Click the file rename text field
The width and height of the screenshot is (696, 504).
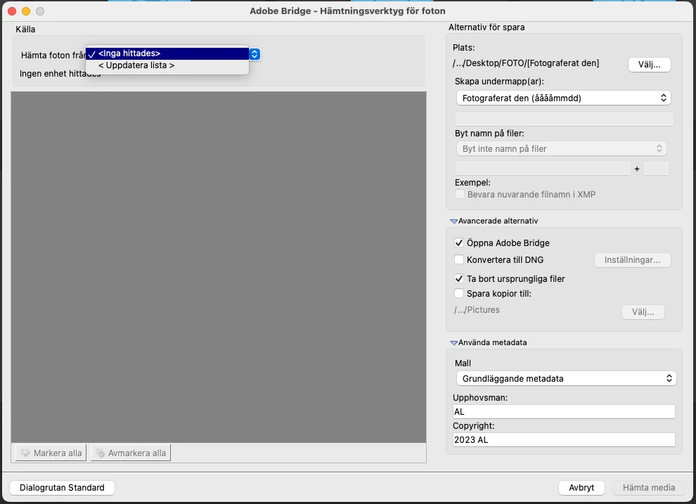click(x=543, y=169)
